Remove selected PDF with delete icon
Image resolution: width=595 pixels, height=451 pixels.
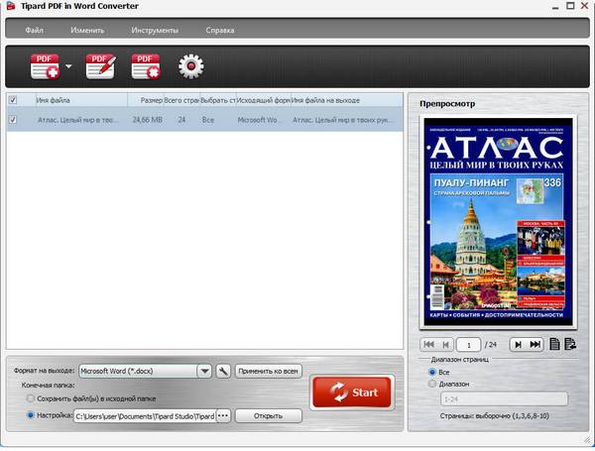pos(146,66)
